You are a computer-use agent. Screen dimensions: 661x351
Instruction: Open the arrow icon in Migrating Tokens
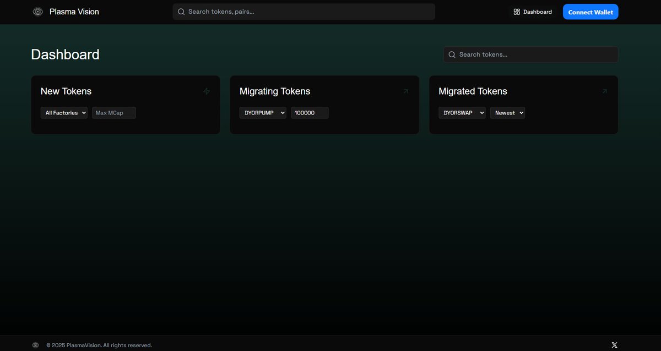tap(406, 91)
